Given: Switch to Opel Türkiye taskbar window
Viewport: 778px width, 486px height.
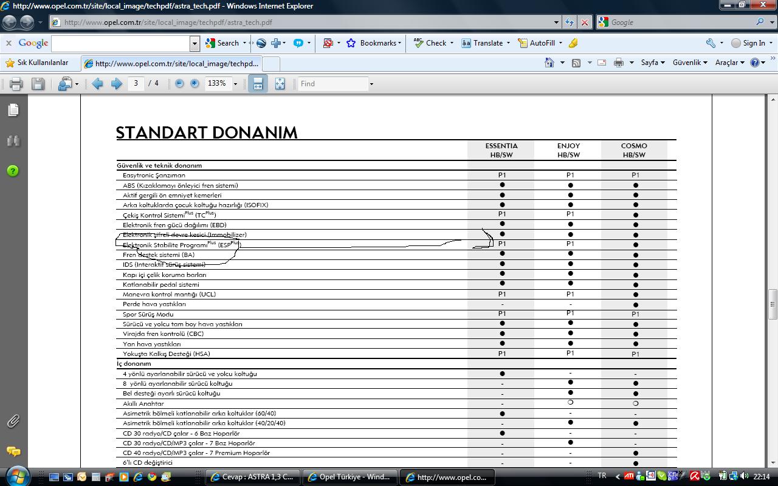Looking at the screenshot, I should pos(350,477).
